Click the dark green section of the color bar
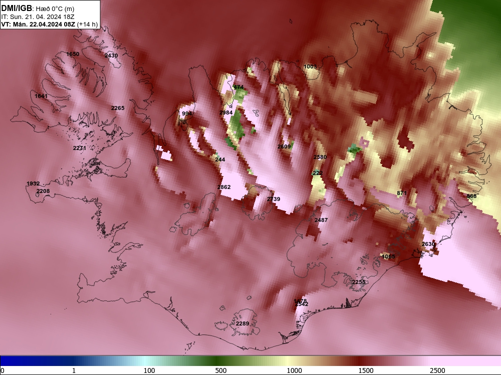The width and height of the screenshot is (501, 375). [x=217, y=361]
